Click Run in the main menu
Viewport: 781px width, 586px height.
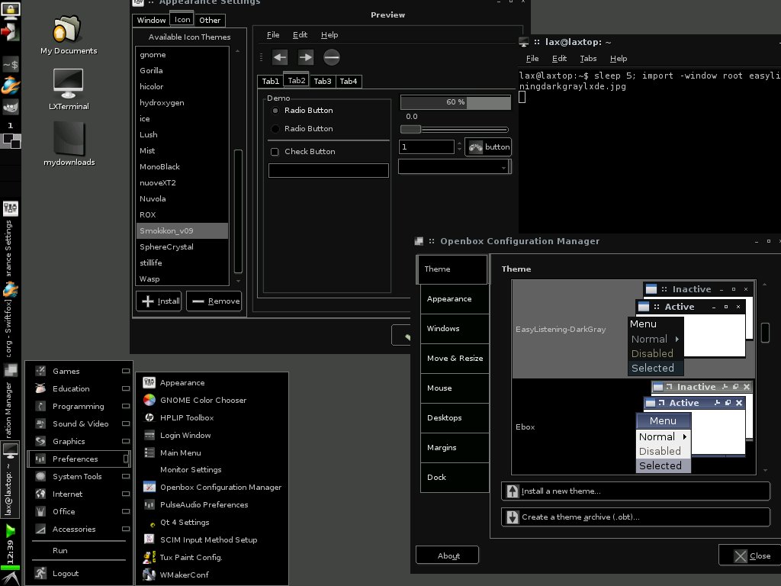tap(79, 551)
